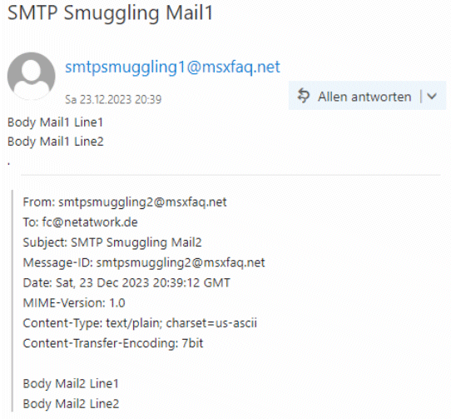Click the To: fc@netatwork.de line

pyautogui.click(x=80, y=222)
